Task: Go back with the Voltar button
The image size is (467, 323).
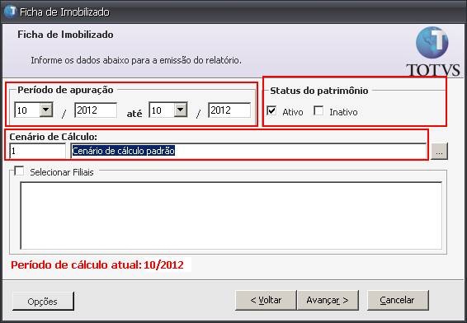Action: tap(266, 301)
